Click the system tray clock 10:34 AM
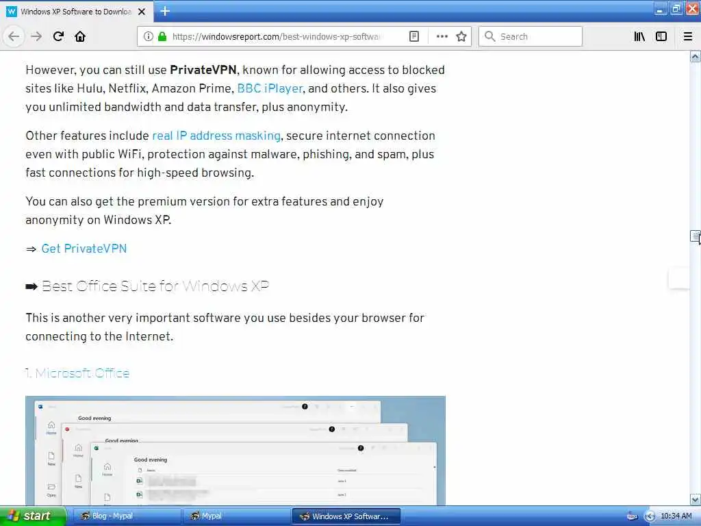The width and height of the screenshot is (701, 526). (676, 516)
